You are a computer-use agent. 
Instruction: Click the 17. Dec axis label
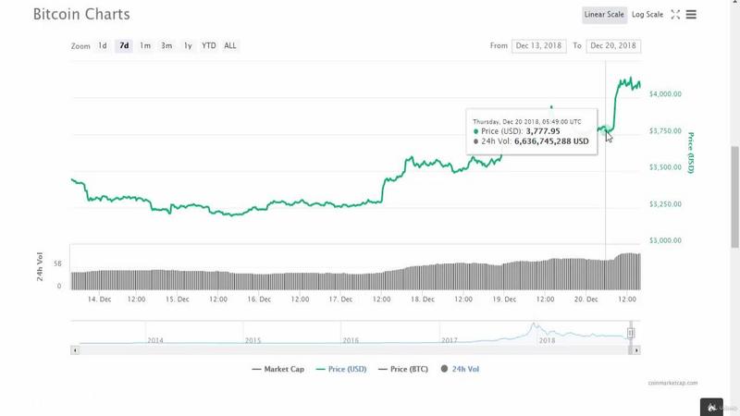click(x=340, y=299)
